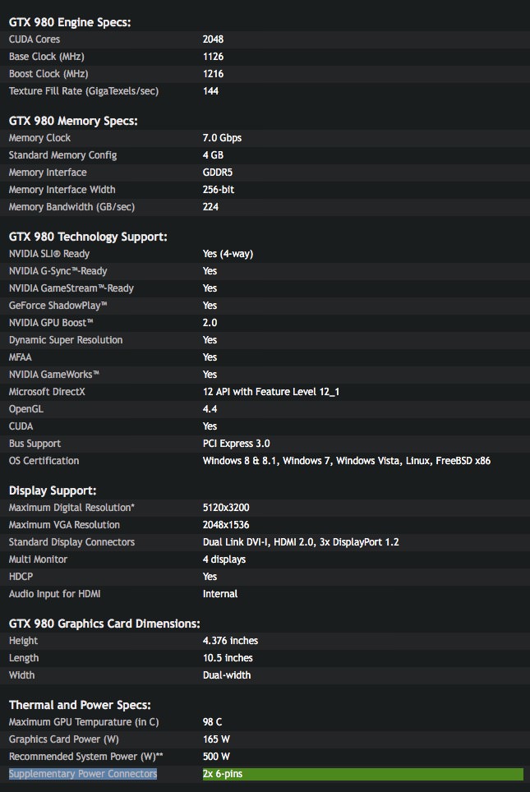This screenshot has width=530, height=792.
Task: Click the Microsoft DirectX row label
Action: (47, 392)
